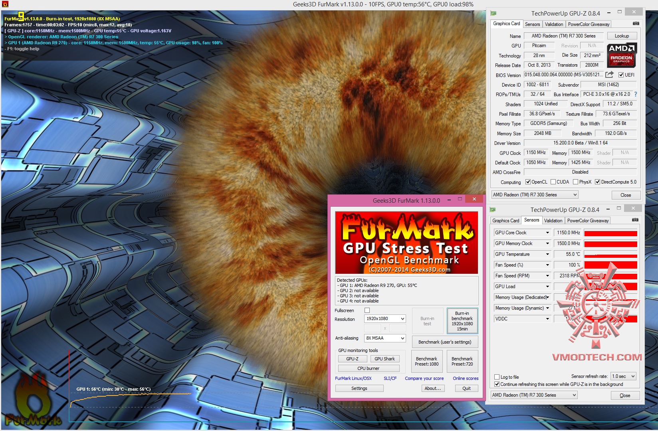Expand the GPU Memory Clock sensor dropdown
This screenshot has height=431, width=658.
(547, 243)
